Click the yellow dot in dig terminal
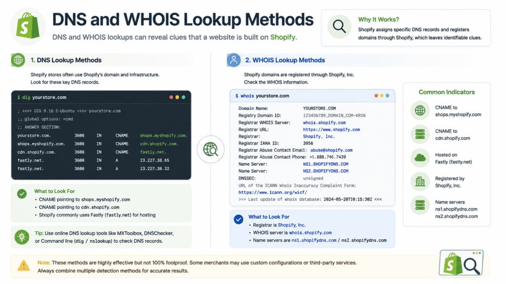 (x=177, y=97)
